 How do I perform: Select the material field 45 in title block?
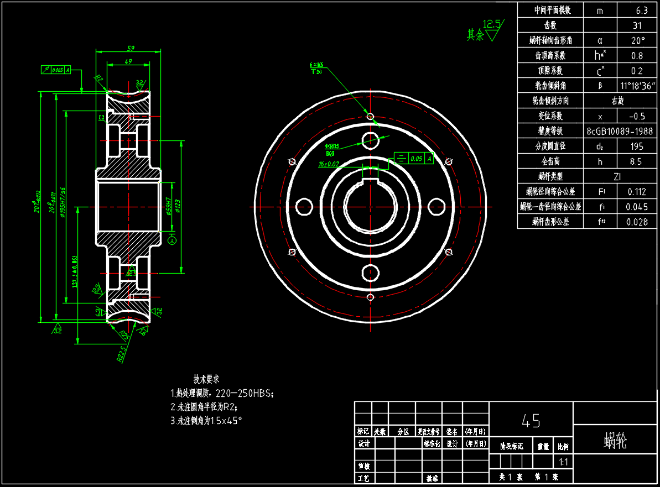point(531,421)
